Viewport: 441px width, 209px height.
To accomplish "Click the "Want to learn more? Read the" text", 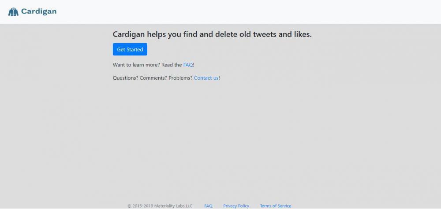I will click(147, 65).
